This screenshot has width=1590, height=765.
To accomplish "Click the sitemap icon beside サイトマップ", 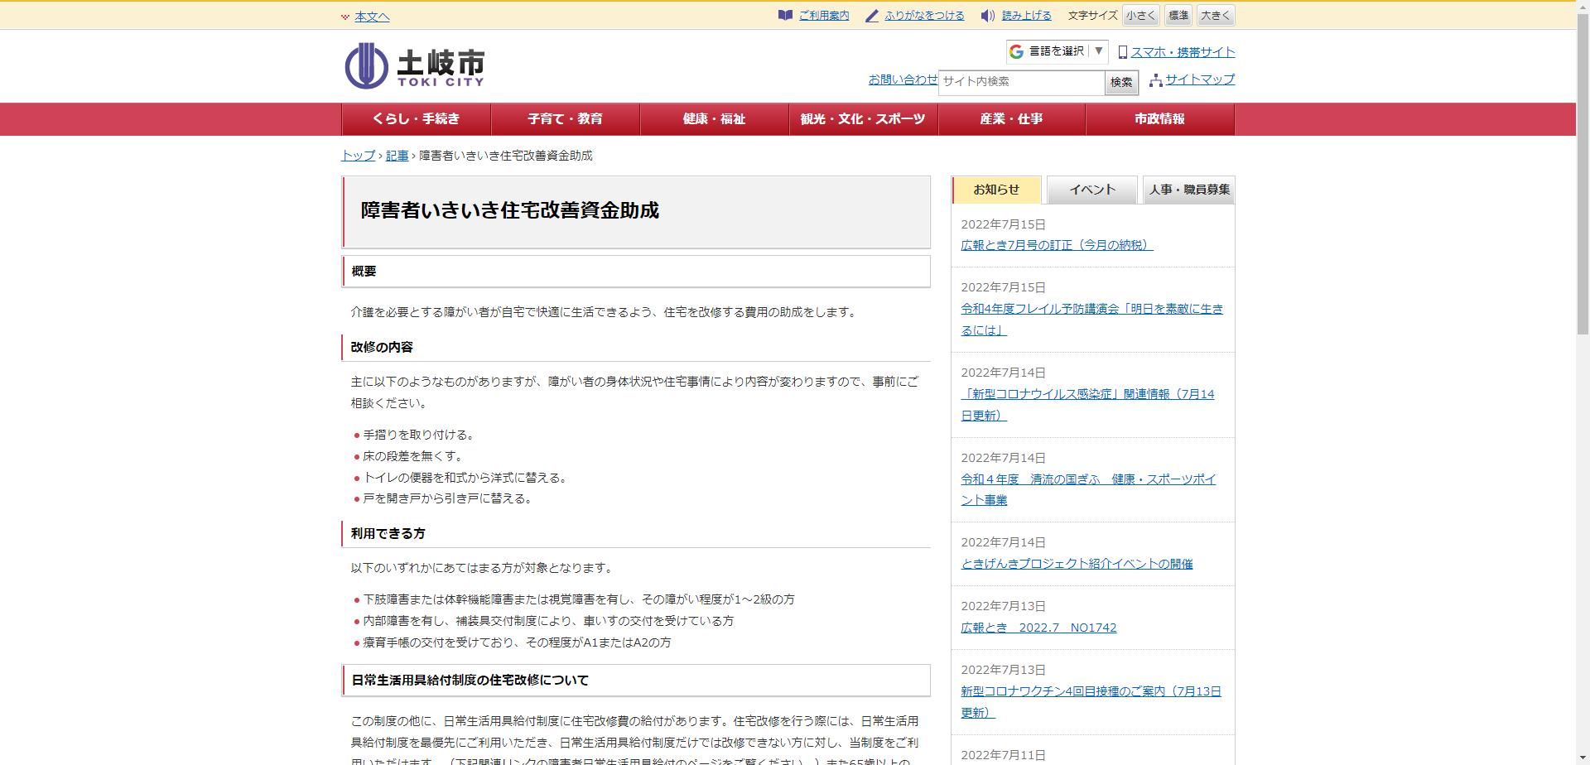I will pyautogui.click(x=1155, y=80).
